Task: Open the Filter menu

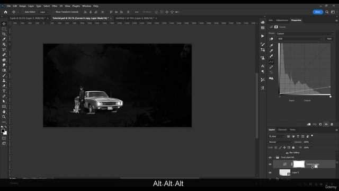Action: tap(55, 6)
